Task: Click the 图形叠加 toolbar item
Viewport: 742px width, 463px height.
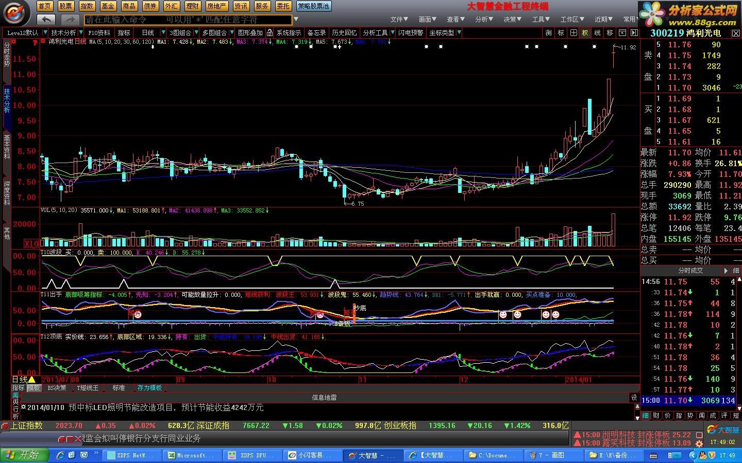Action: 250,32
